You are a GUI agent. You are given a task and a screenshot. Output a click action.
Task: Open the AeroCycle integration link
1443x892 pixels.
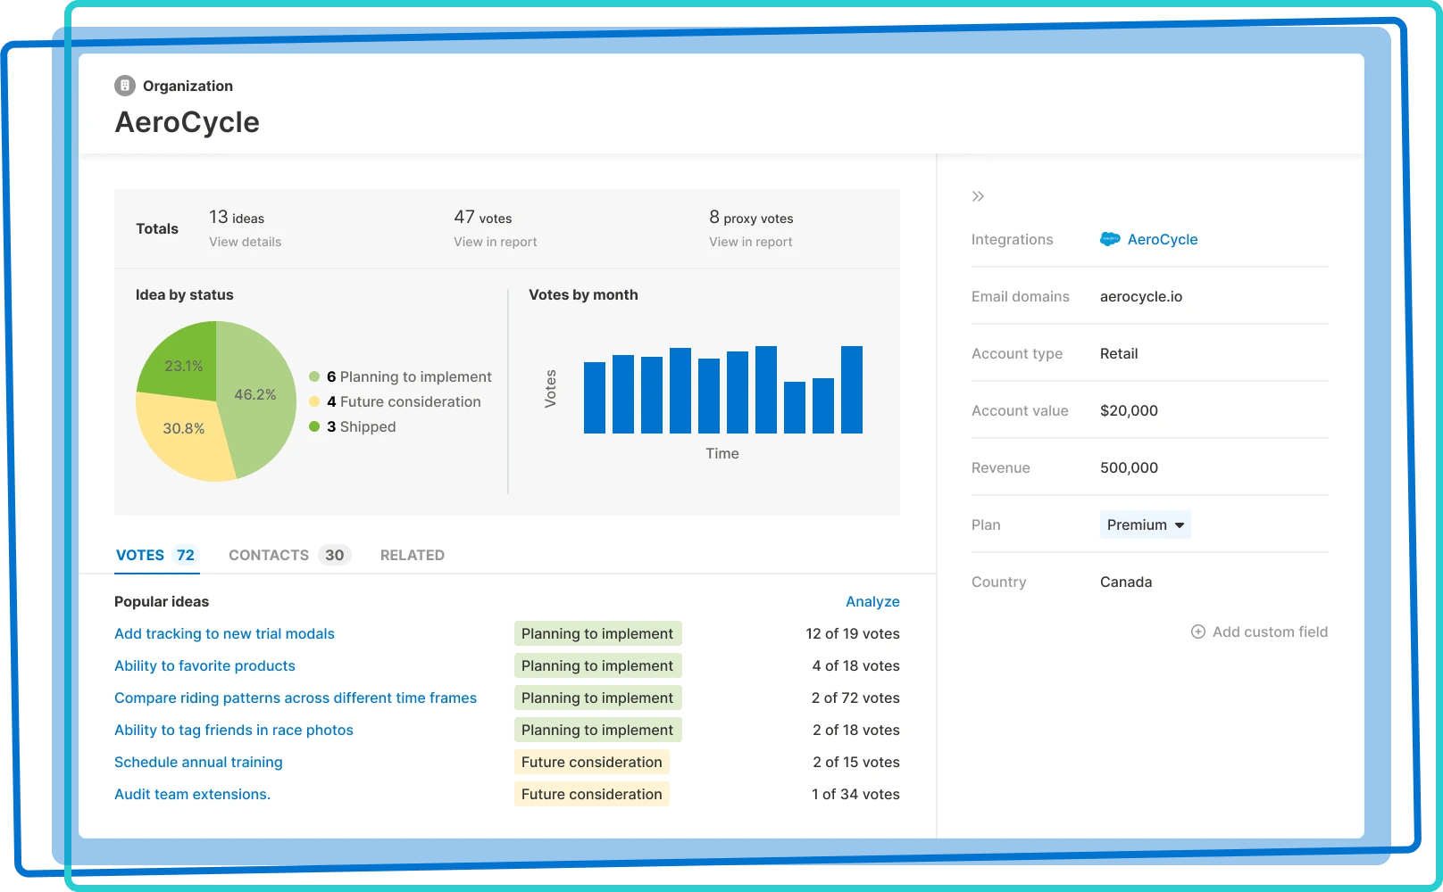point(1163,239)
